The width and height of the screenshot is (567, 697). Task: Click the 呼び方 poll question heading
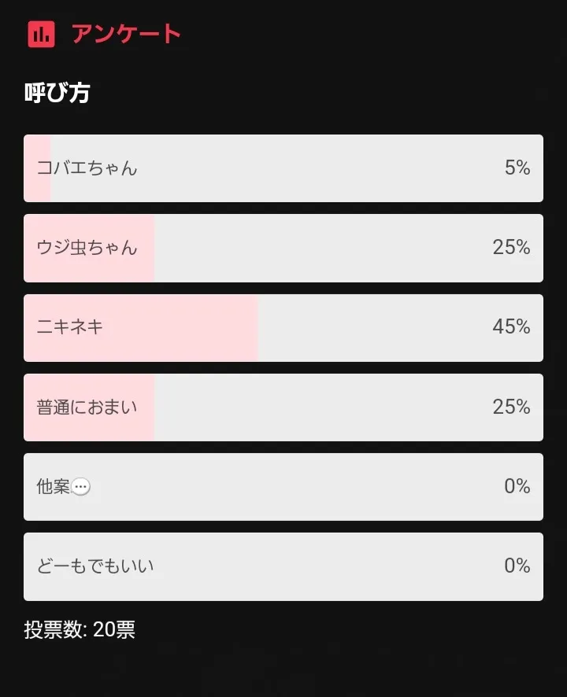tap(57, 93)
